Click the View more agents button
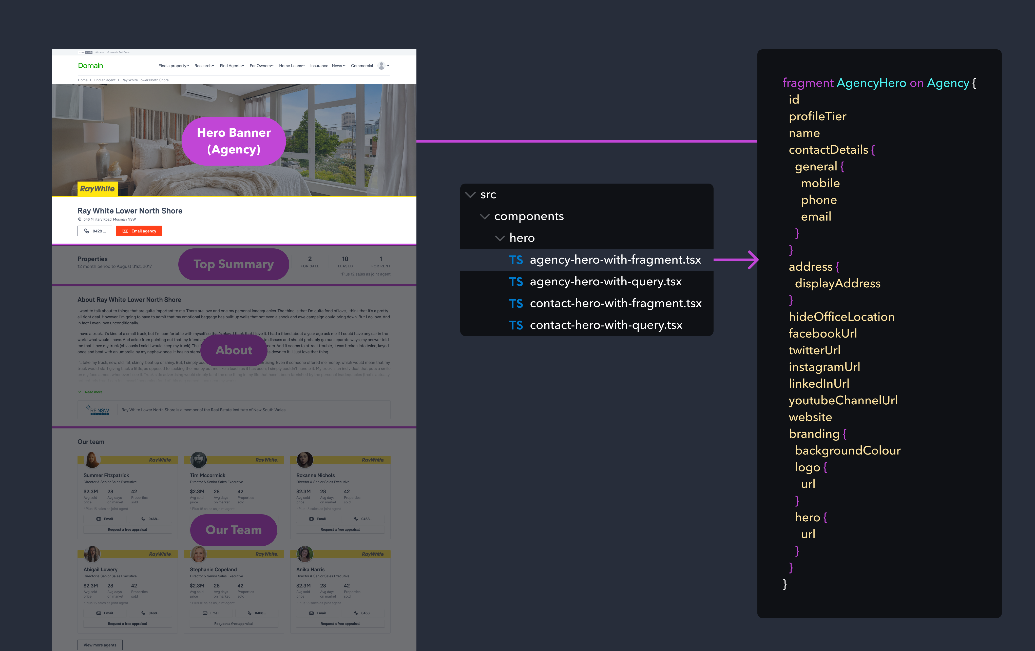The height and width of the screenshot is (651, 1035). [100, 645]
